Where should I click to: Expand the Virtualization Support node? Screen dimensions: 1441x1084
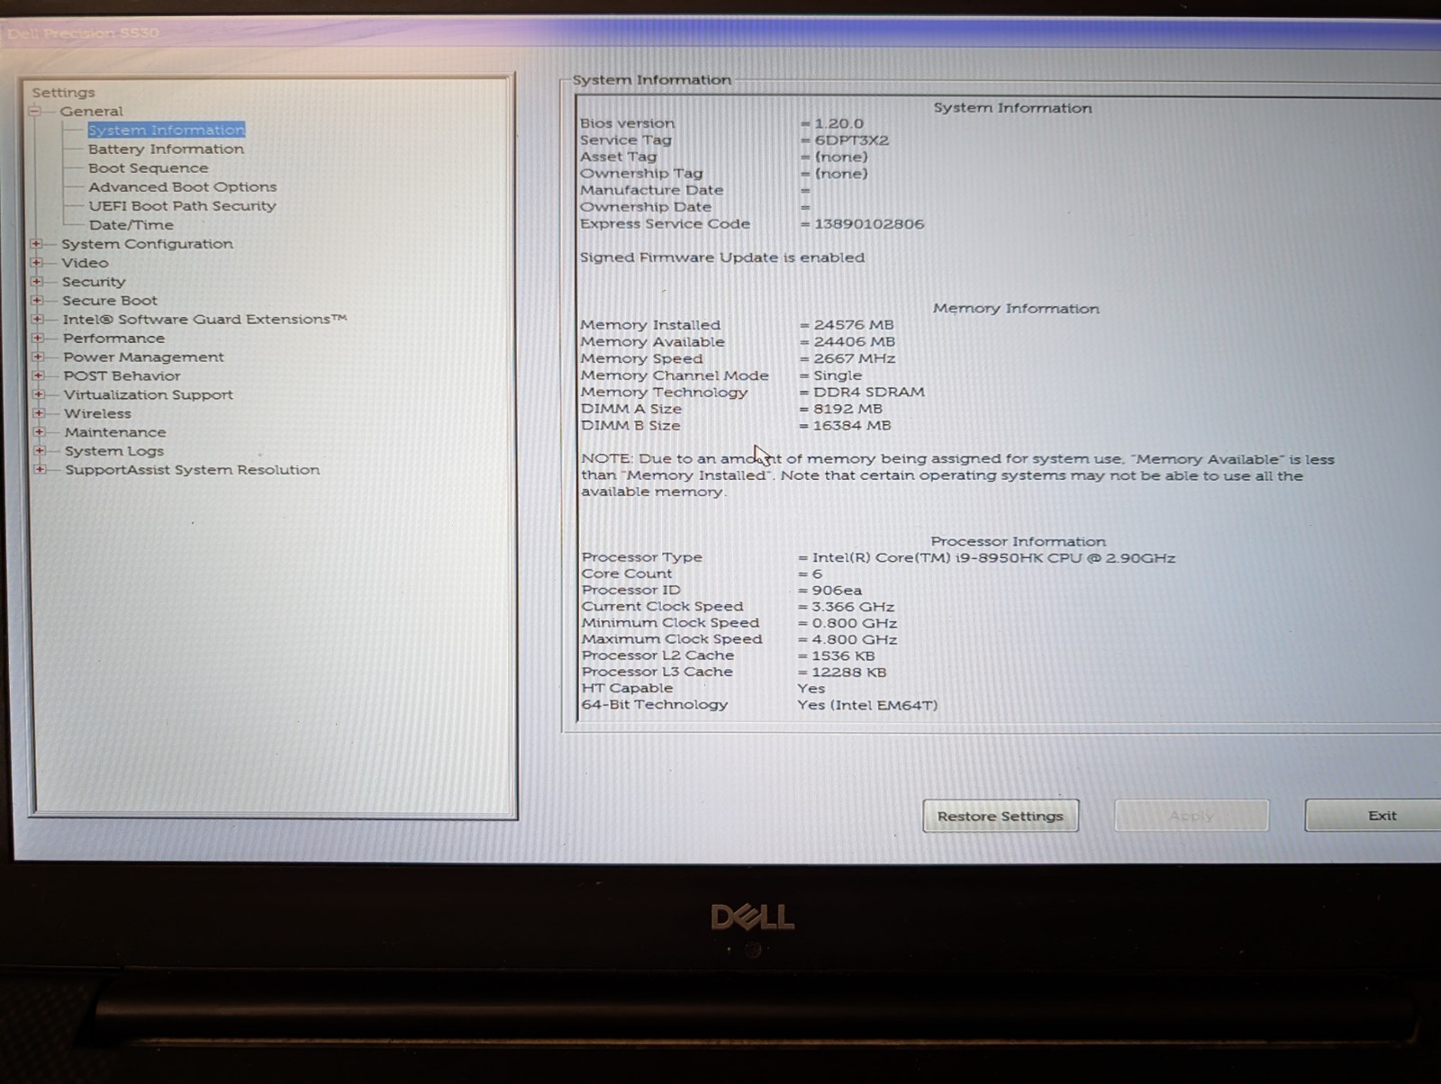pyautogui.click(x=38, y=394)
